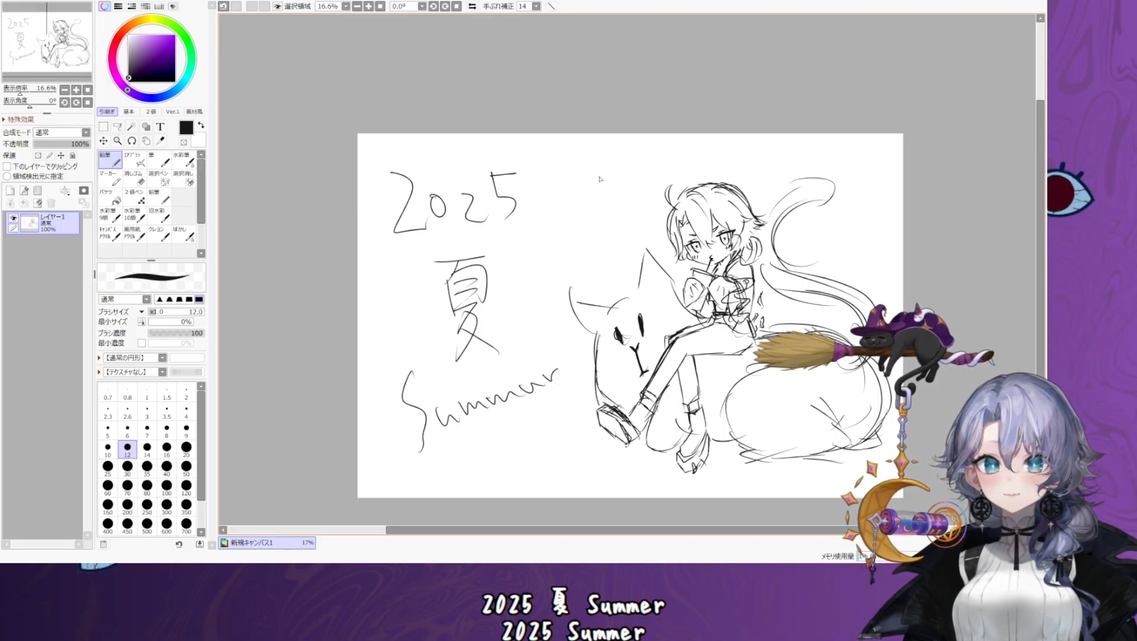Toggle protect movement under 保護

pyautogui.click(x=61, y=155)
